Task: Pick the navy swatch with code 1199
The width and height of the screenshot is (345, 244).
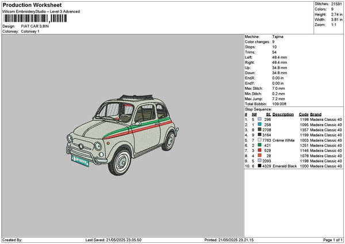Action: click(260, 135)
